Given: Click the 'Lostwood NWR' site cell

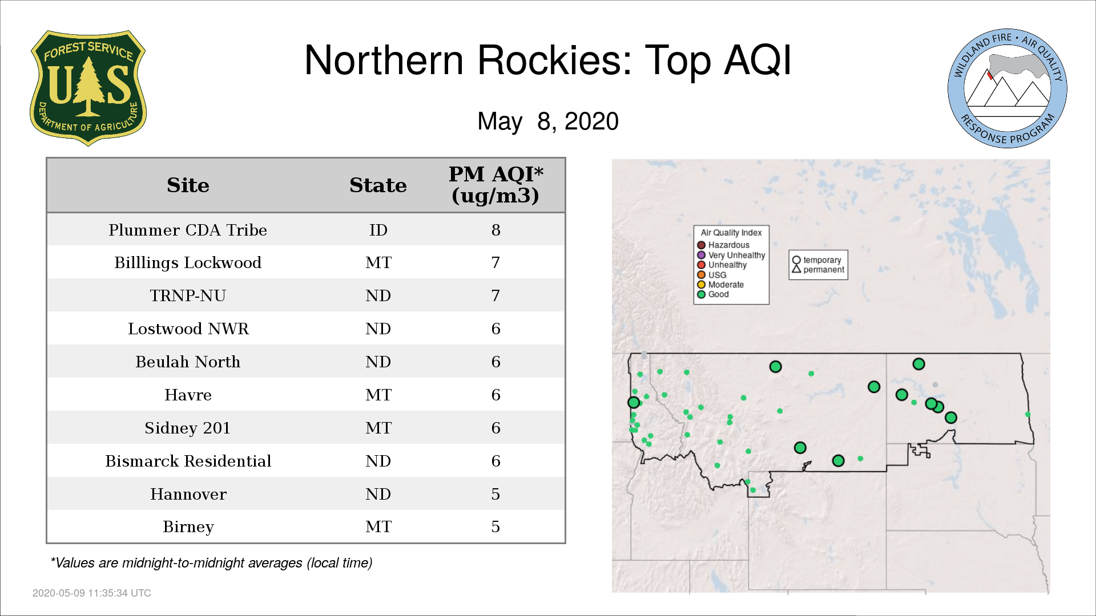Looking at the screenshot, I should point(188,329).
